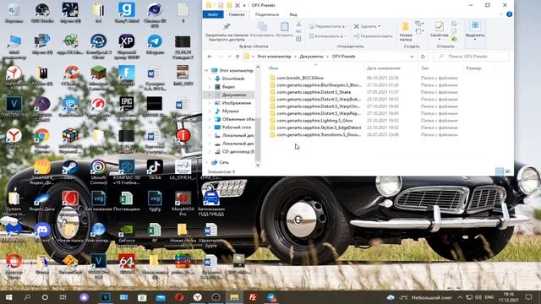
Task: Click the Task View taskbar icon
Action: click(x=63, y=297)
